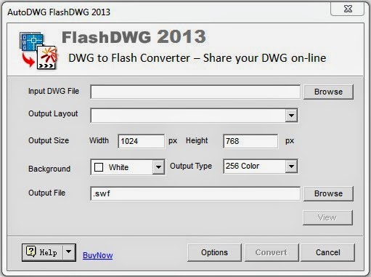Screen dimensions: 371x277
Task: Browse for the output SWF file location
Action: pyautogui.click(x=328, y=193)
